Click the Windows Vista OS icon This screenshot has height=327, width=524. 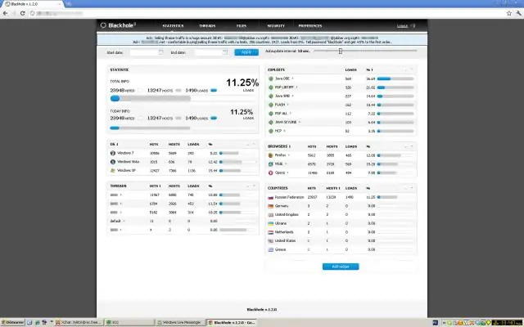[112, 162]
